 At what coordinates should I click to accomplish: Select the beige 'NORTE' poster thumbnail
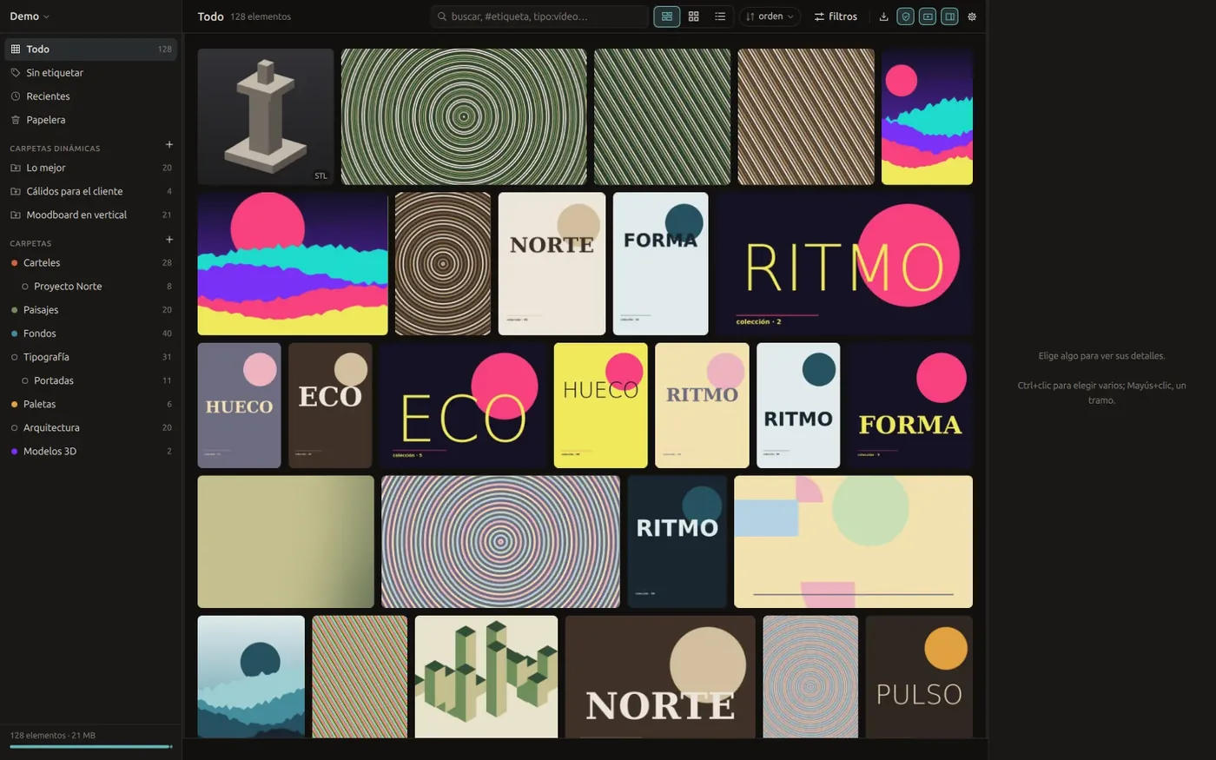point(552,263)
